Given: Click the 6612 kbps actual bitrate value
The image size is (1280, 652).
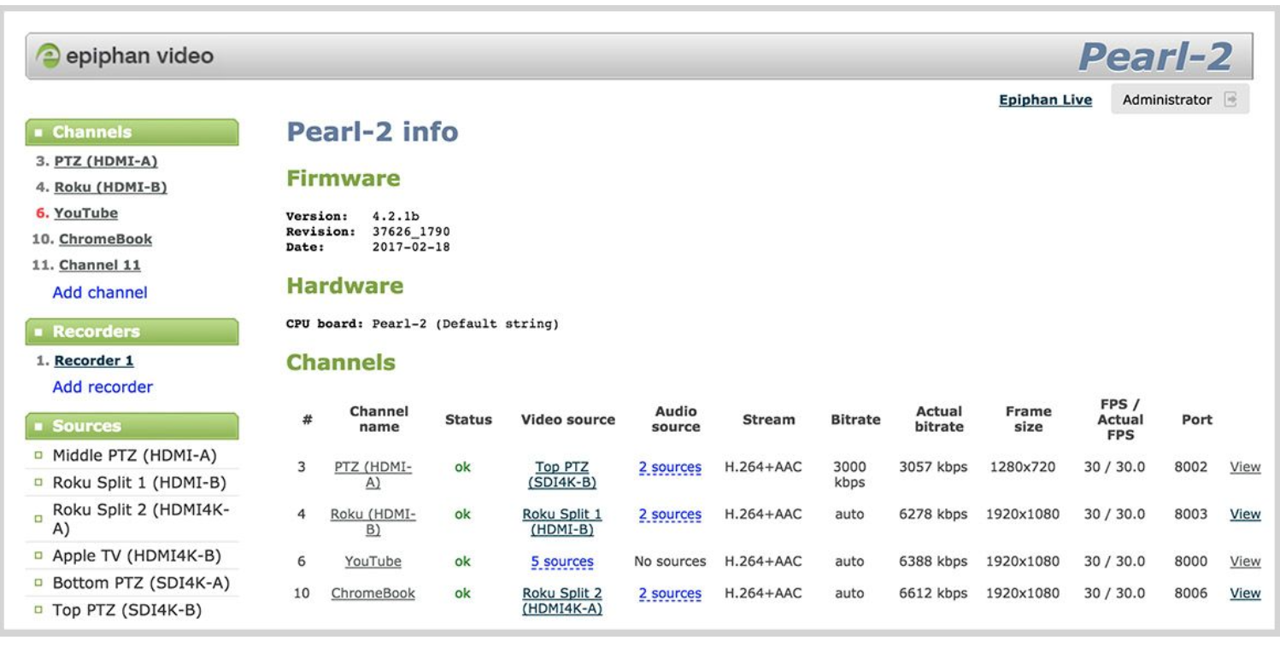Looking at the screenshot, I should pos(933,593).
